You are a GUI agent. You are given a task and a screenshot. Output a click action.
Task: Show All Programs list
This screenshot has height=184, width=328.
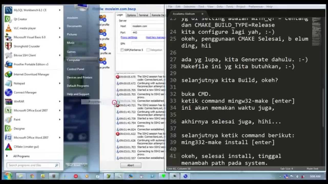click(x=22, y=156)
